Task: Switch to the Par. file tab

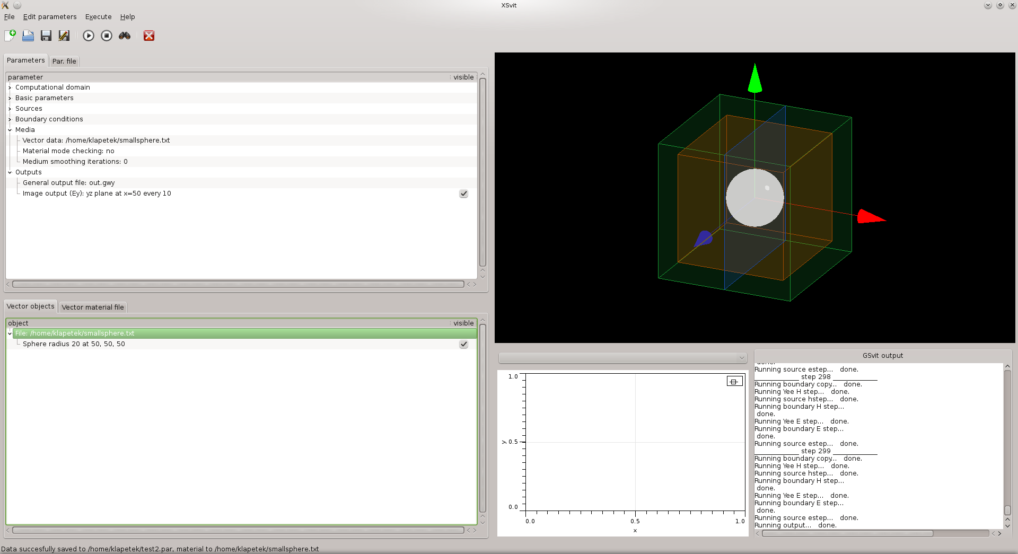Action: tap(64, 61)
